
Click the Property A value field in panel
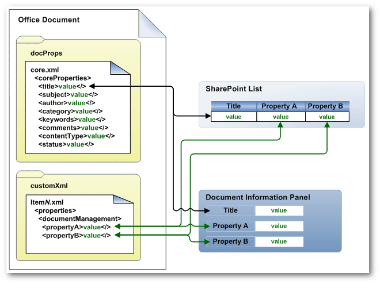(279, 226)
